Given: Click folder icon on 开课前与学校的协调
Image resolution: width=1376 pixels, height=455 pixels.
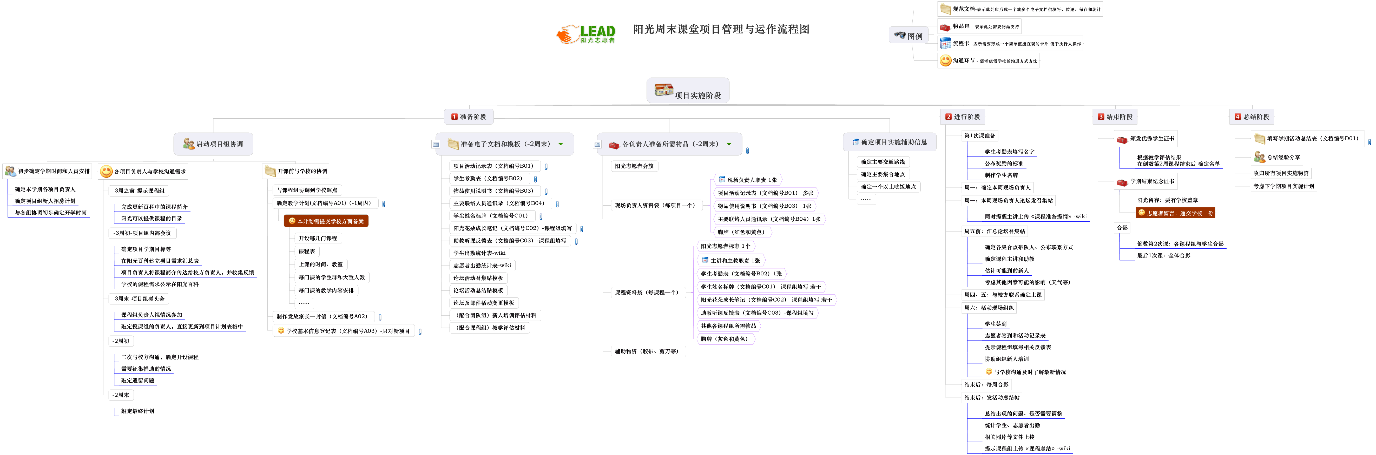Looking at the screenshot, I should coord(270,171).
